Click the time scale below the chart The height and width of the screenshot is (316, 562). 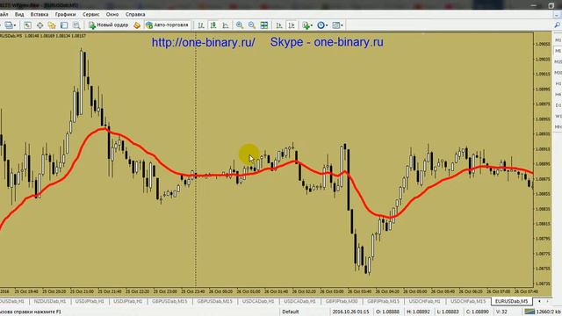267,291
